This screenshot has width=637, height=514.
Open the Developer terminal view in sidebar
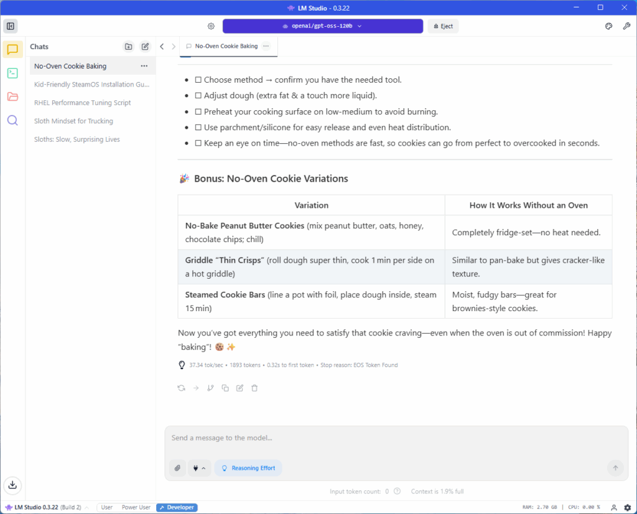12,73
